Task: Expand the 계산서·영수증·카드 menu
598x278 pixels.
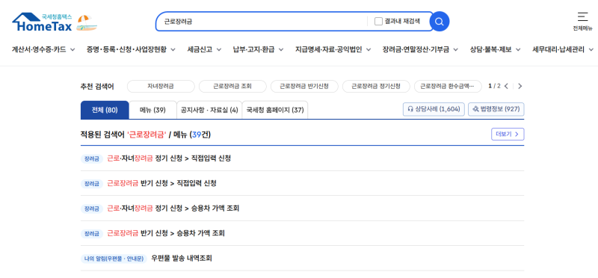Action: tap(43, 49)
